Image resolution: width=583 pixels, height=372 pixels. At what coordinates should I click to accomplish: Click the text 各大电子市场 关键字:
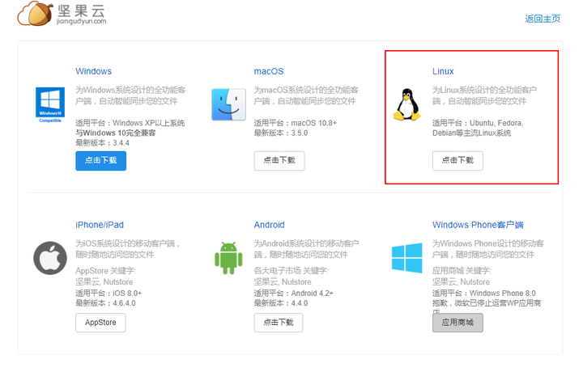(291, 271)
